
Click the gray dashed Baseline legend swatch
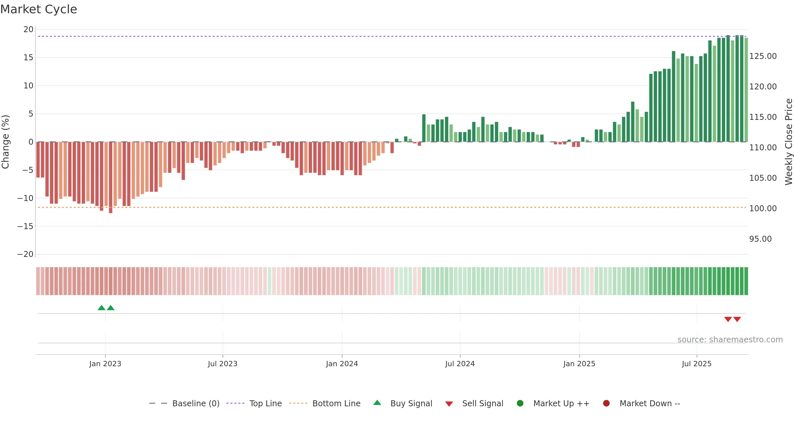(x=158, y=403)
